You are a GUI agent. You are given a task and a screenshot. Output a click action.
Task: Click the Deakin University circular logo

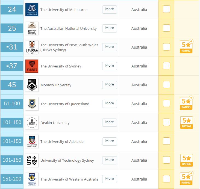[32, 123]
